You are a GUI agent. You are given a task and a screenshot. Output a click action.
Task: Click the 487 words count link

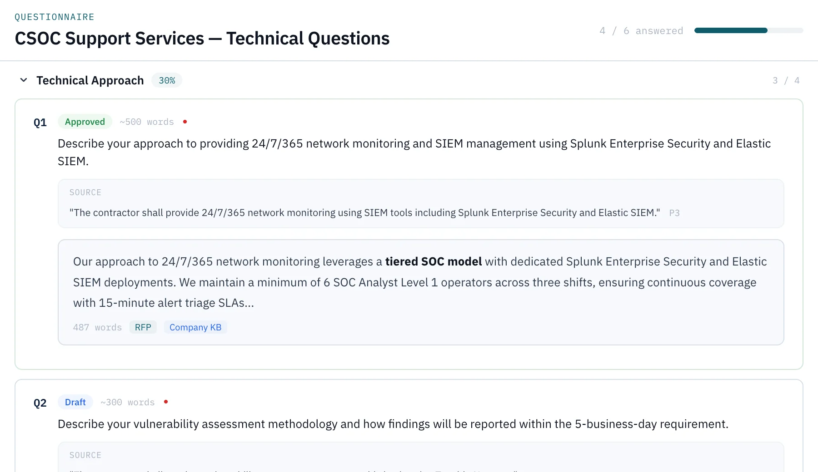(97, 327)
